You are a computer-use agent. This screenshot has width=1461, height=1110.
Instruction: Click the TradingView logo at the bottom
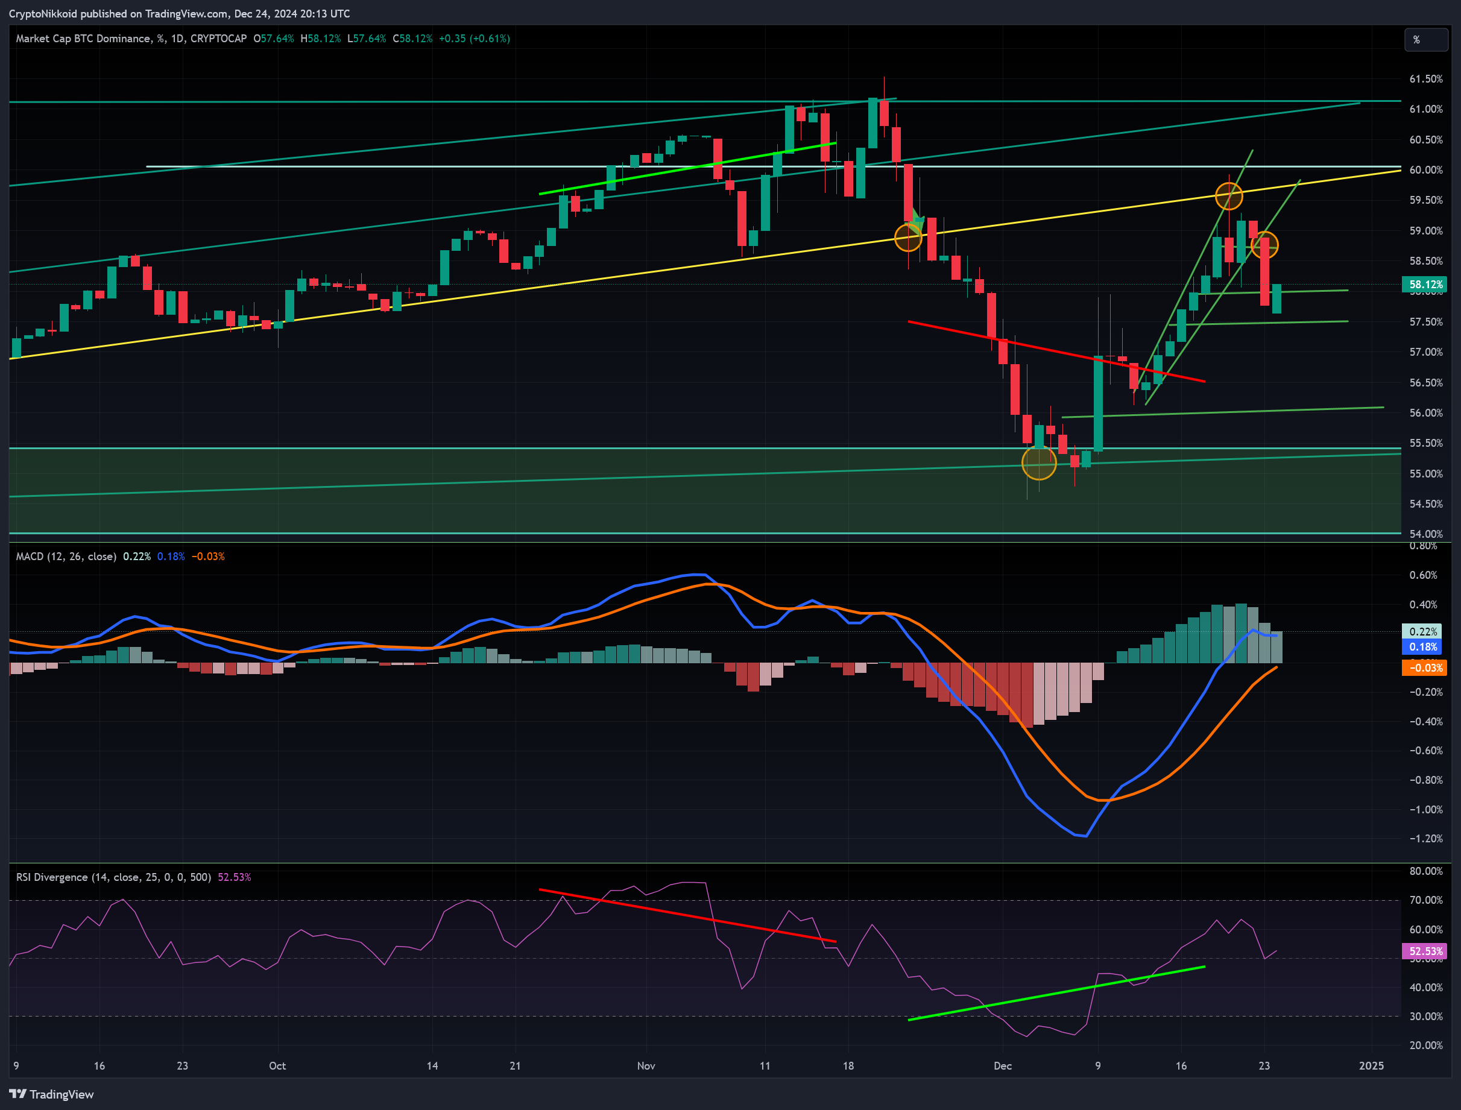click(x=51, y=1094)
